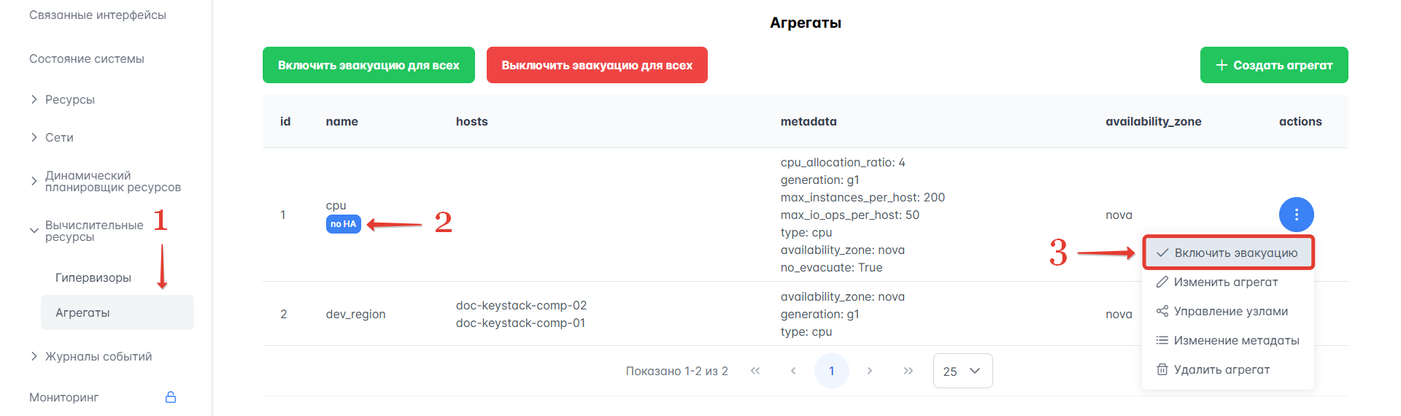Click the three-dot actions button for cpu aggregate
Viewport: 1401px width, 416px height.
tap(1296, 215)
